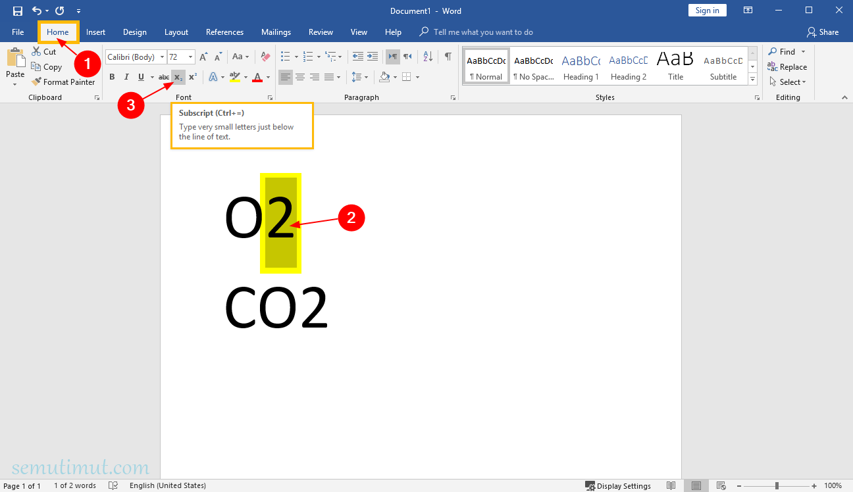Image resolution: width=853 pixels, height=492 pixels.
Task: Click the yellow text highlight color button
Action: click(235, 77)
